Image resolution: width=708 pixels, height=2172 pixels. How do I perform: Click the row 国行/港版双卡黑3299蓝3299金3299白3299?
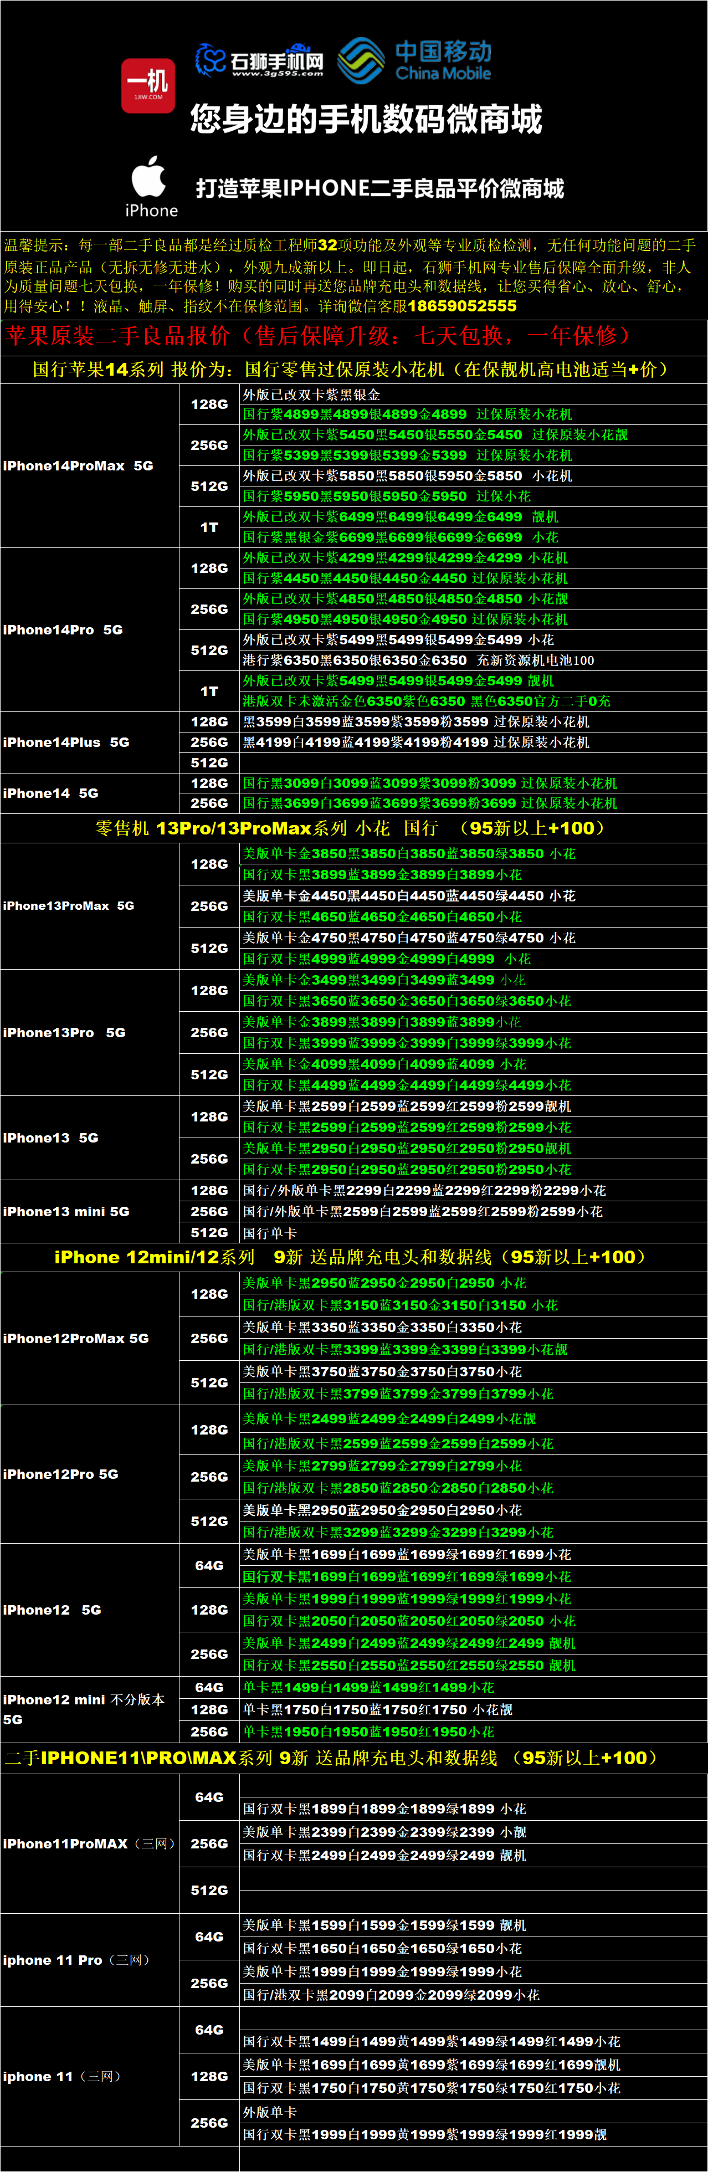473,1532
